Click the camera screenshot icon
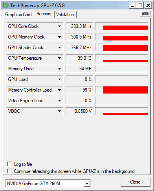The width and height of the screenshot is (154, 191). [145, 13]
